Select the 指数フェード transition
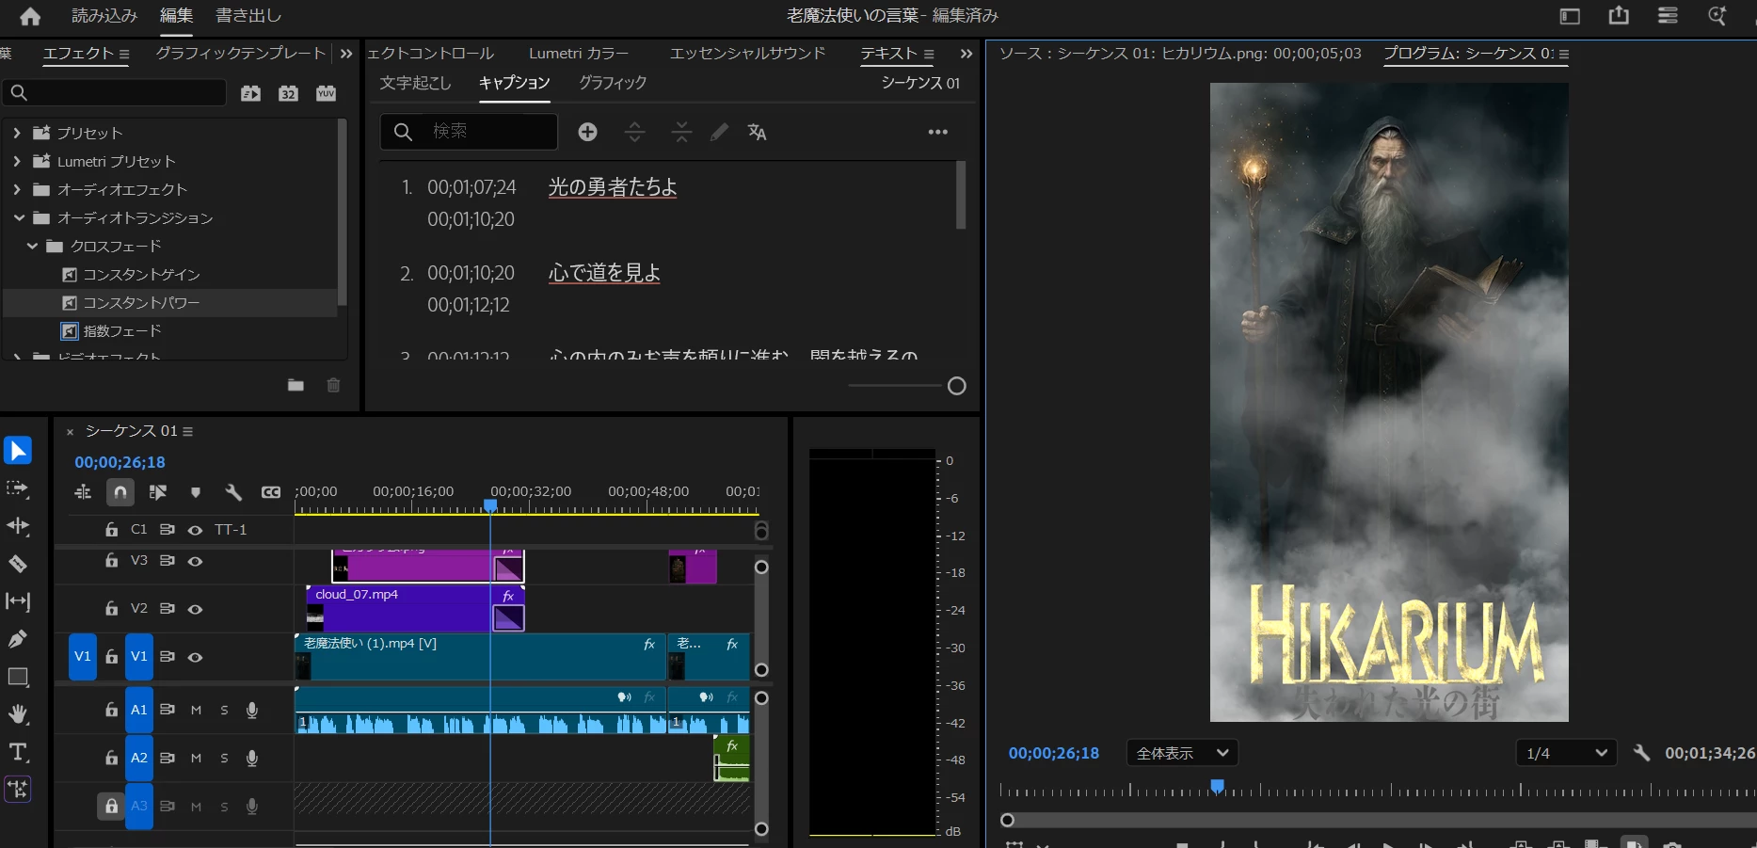The height and width of the screenshot is (848, 1757). click(x=122, y=330)
